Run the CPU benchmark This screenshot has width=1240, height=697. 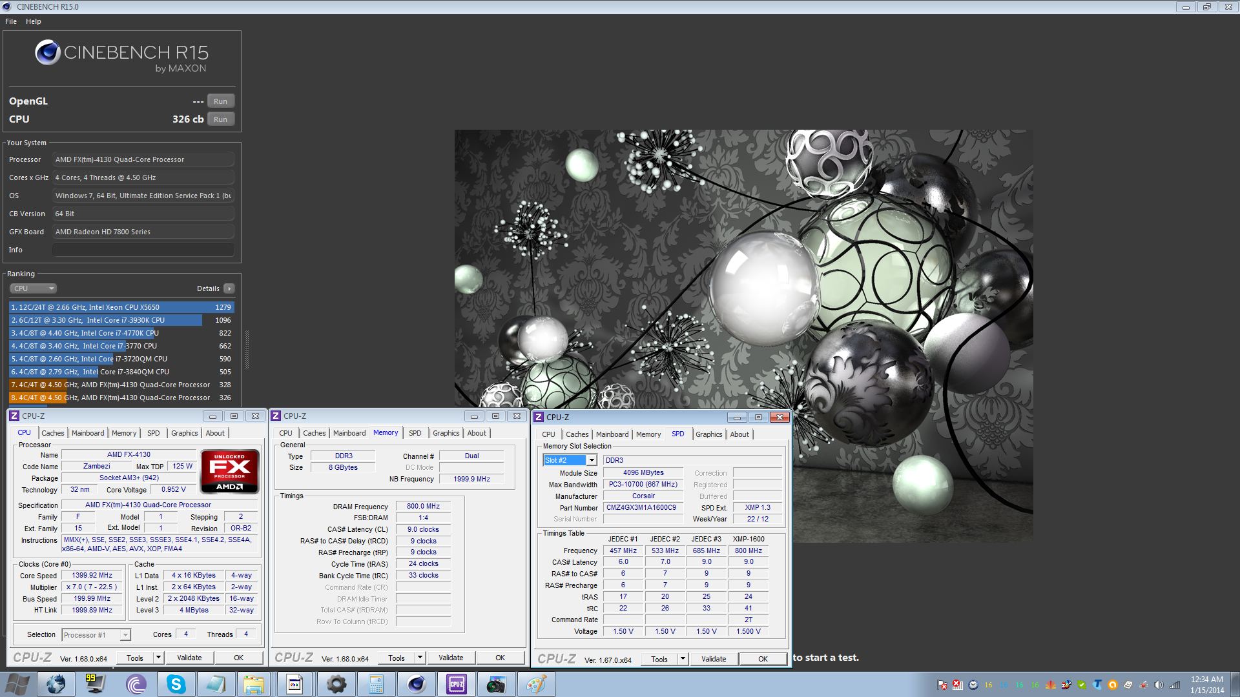click(x=221, y=119)
